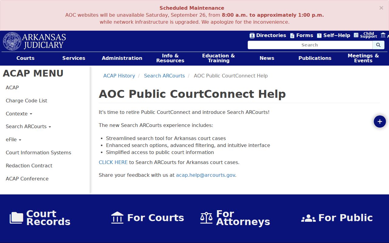
Task: Click the blue plus floating button
Action: [380, 122]
